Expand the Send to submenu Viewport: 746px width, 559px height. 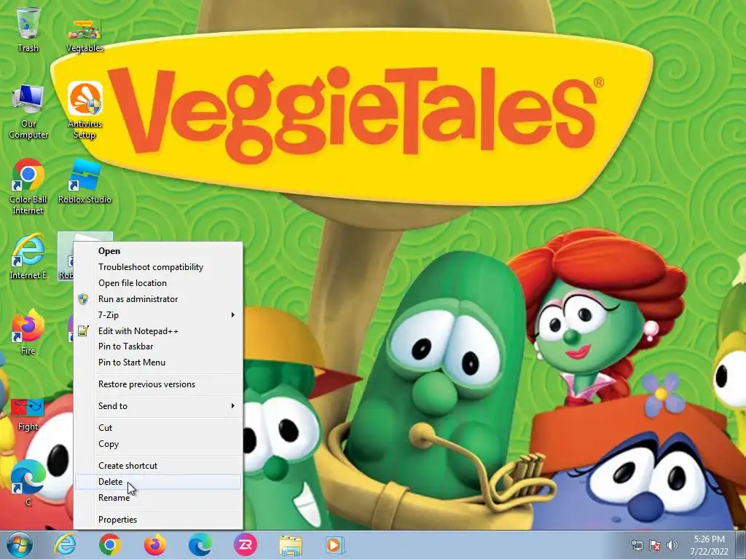(x=157, y=406)
